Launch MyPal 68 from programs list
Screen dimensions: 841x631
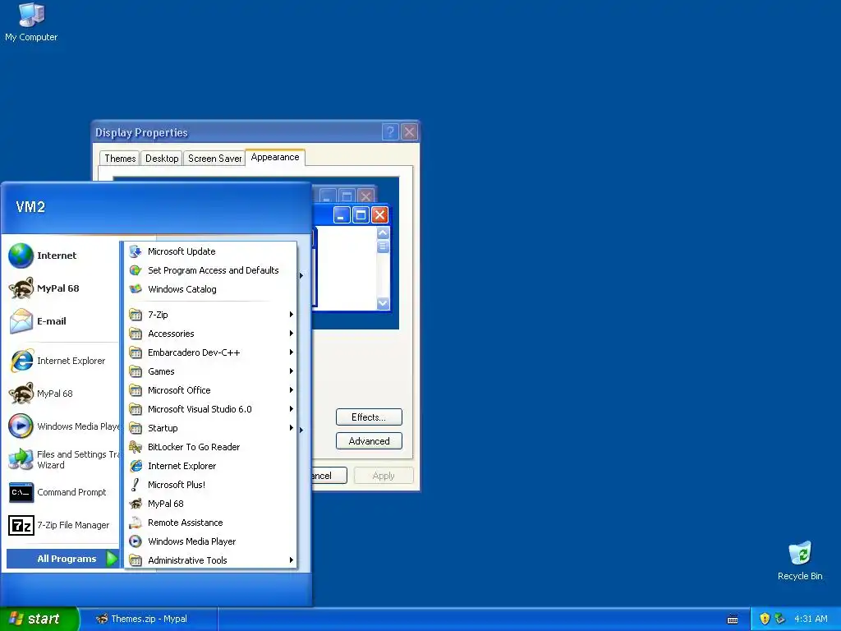tap(211, 504)
